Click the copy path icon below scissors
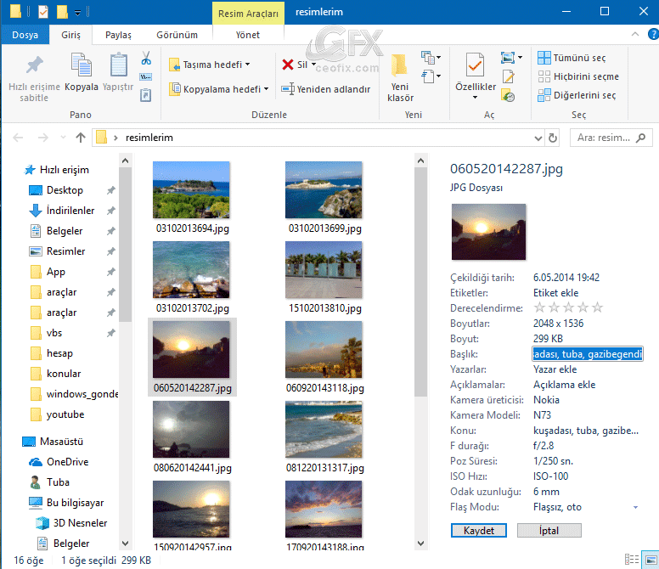 click(146, 77)
